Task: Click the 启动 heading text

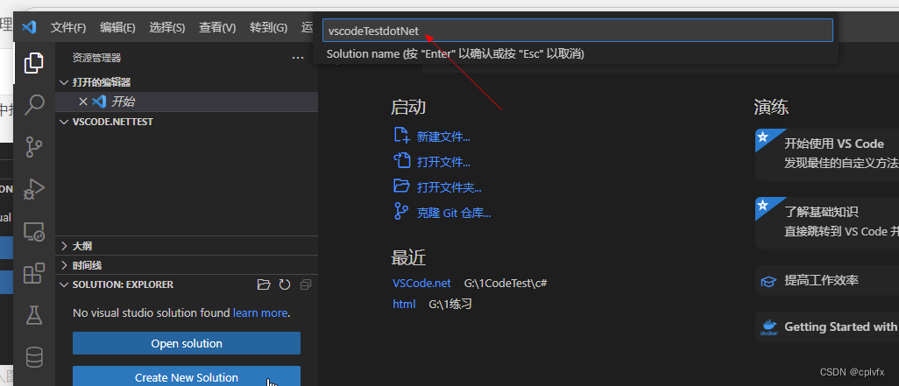Action: pyautogui.click(x=408, y=107)
